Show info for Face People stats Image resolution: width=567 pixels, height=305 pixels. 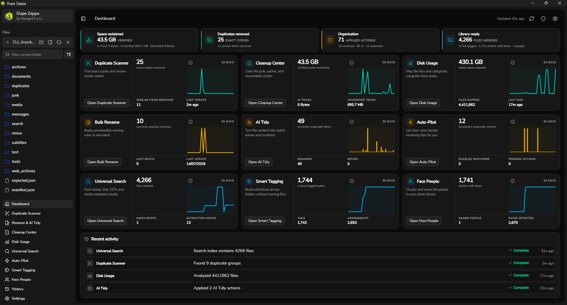(x=513, y=181)
